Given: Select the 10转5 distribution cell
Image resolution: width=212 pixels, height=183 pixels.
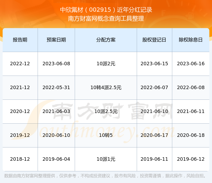Looking at the screenshot, I should (x=106, y=135).
